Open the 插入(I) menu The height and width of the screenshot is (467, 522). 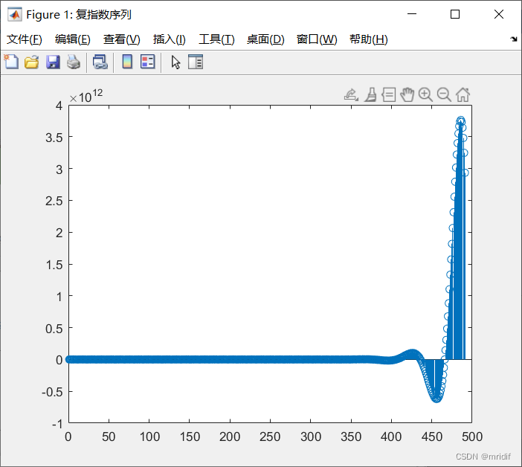[x=169, y=39]
